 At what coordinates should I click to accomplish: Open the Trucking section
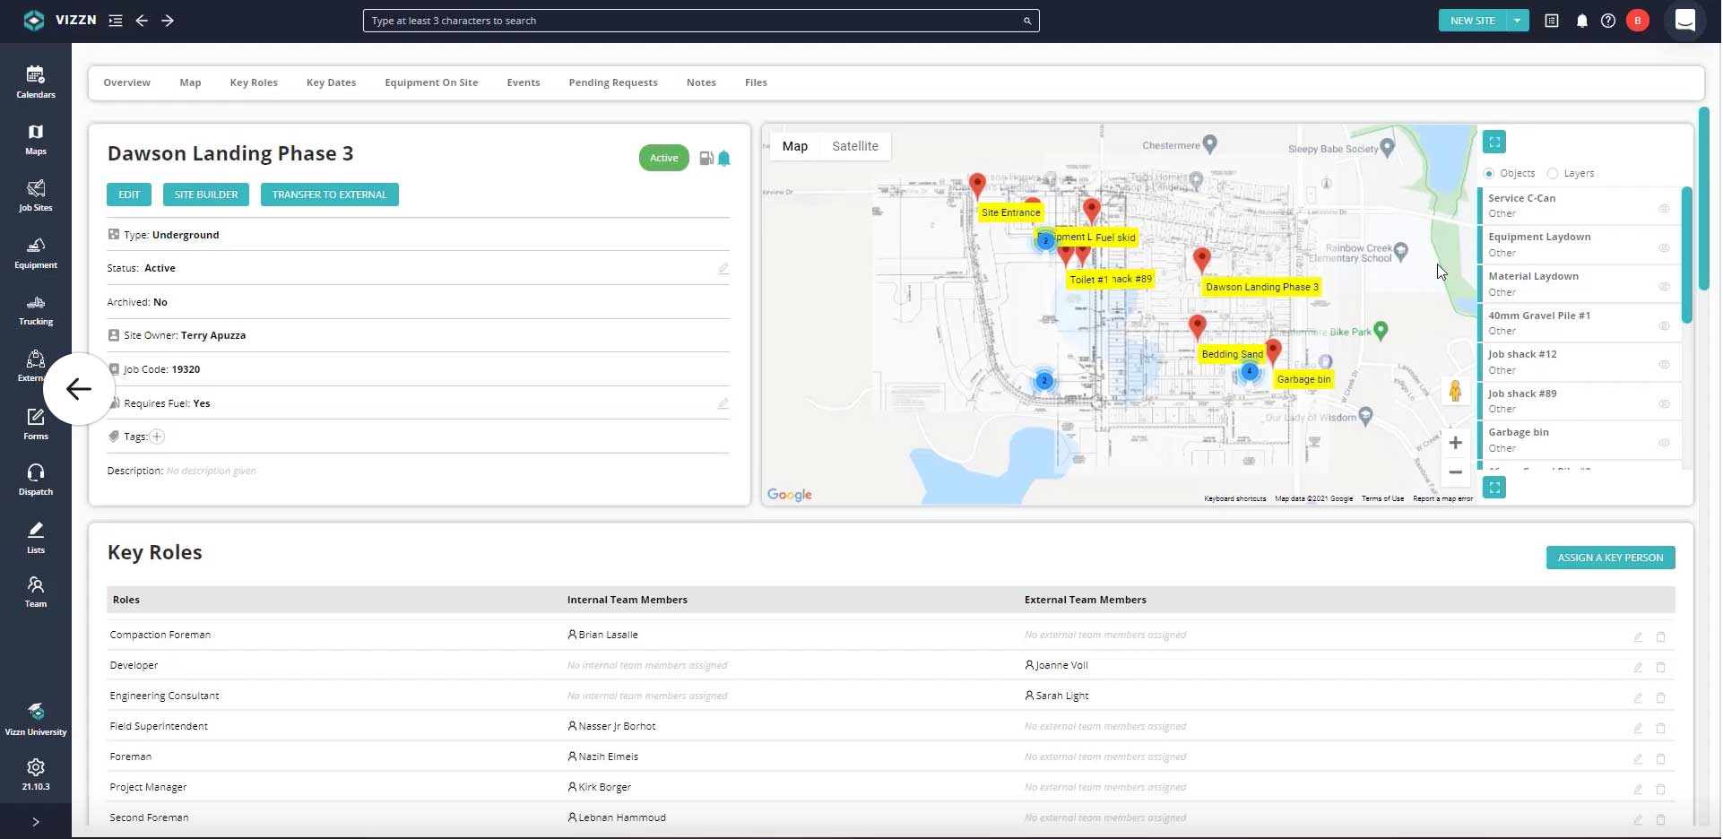(35, 309)
